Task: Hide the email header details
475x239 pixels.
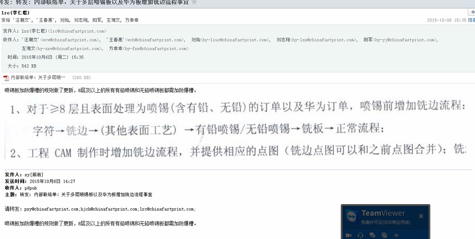Action: pos(472,20)
